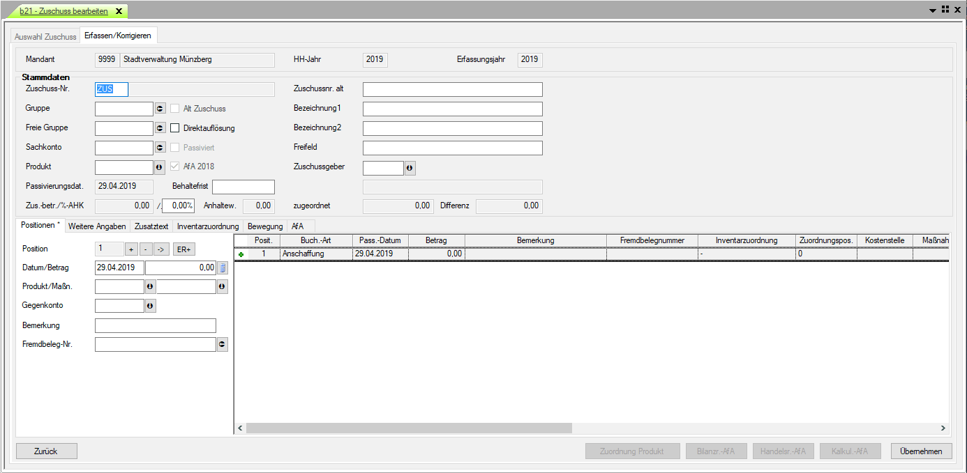Open Maßnahme selection button in Positionen
Image resolution: width=967 pixels, height=473 pixels.
click(223, 286)
